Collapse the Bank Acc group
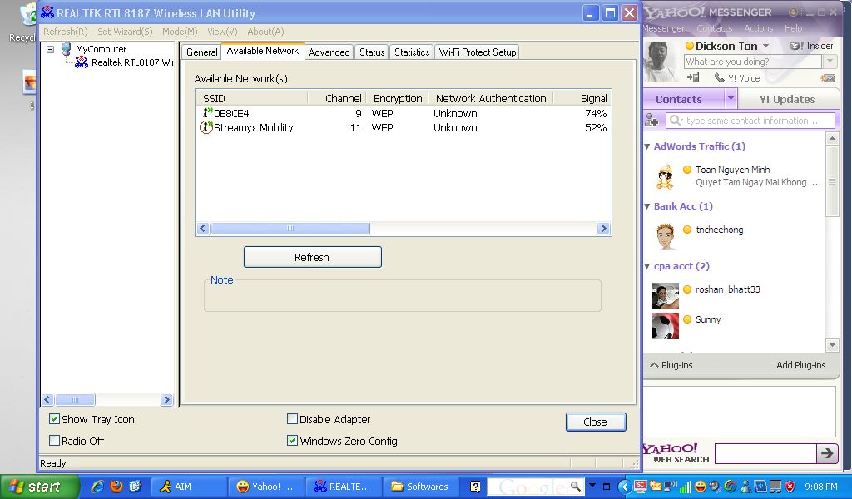The image size is (852, 499). click(647, 206)
